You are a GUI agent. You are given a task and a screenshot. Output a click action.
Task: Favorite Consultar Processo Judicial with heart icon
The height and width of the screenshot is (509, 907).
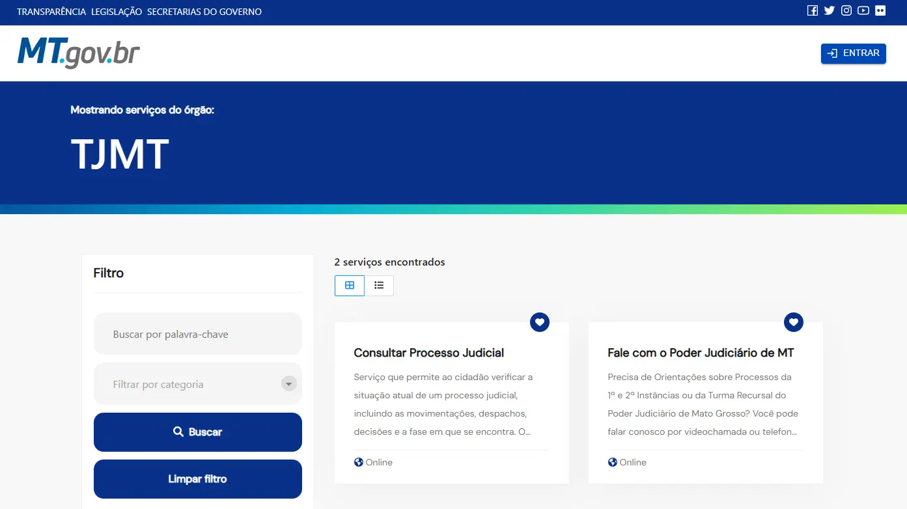[x=540, y=322]
